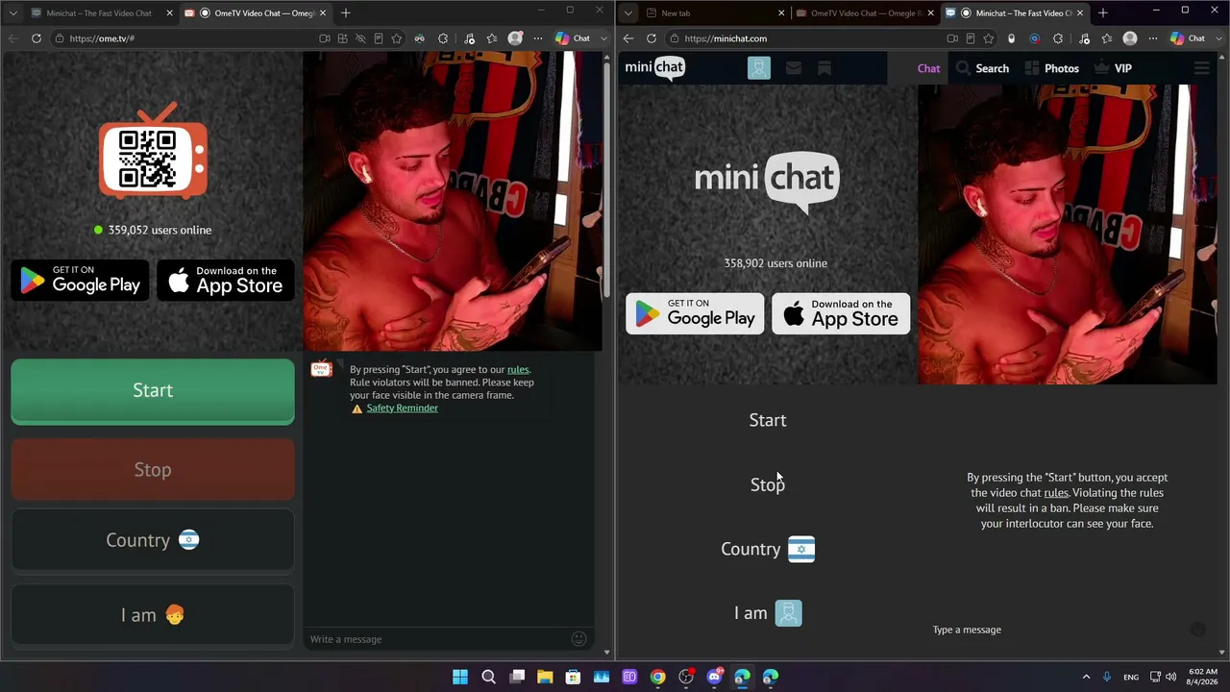Click the green Start button on OmeTV
The width and height of the screenshot is (1230, 692).
point(153,390)
